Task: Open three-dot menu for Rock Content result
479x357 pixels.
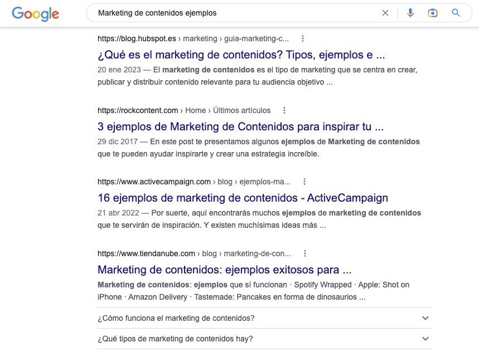Action: tap(284, 110)
